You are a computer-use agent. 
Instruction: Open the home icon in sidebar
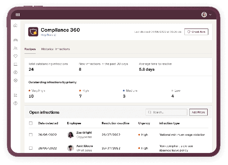click(15, 26)
